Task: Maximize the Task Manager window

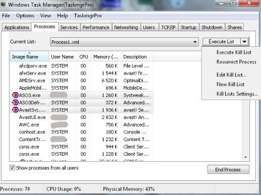Action: (x=233, y=3)
